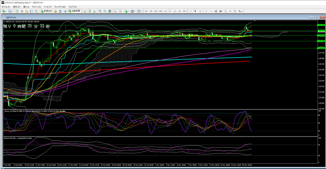Image resolution: width=326 pixels, height=169 pixels.
Task: Toggle the Data Window crosshair-target icon
Action: [x=22, y=11]
